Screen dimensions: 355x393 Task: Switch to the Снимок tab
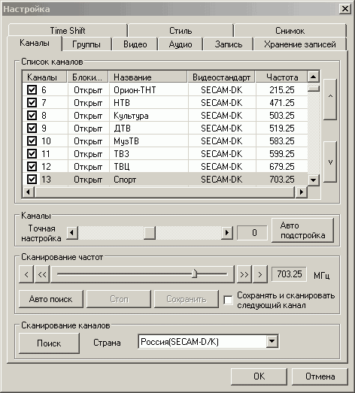(290, 31)
